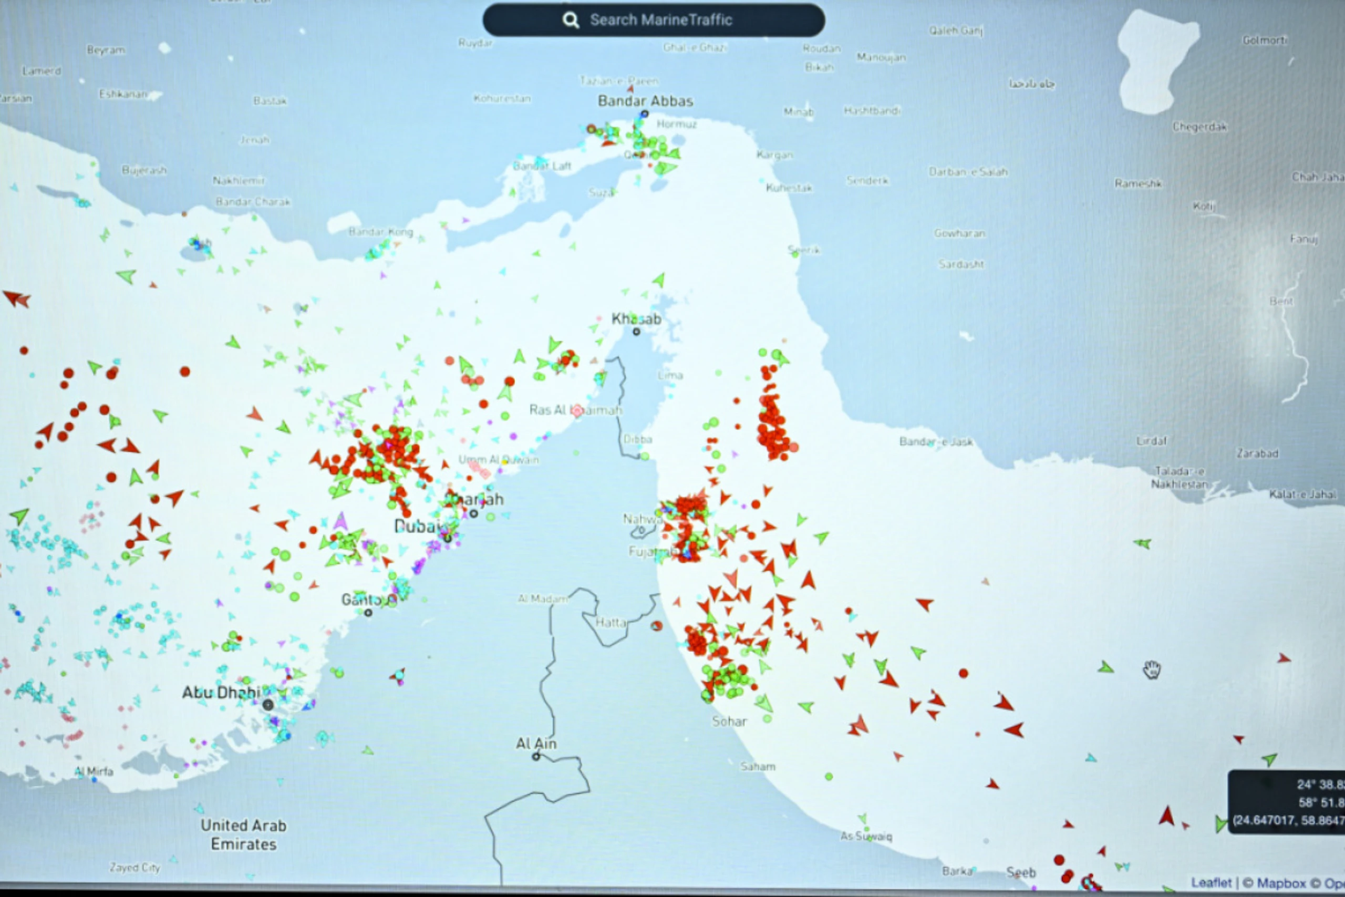
Task: Select green vessel arrow directly above coordinates box
Action: click(x=1269, y=760)
